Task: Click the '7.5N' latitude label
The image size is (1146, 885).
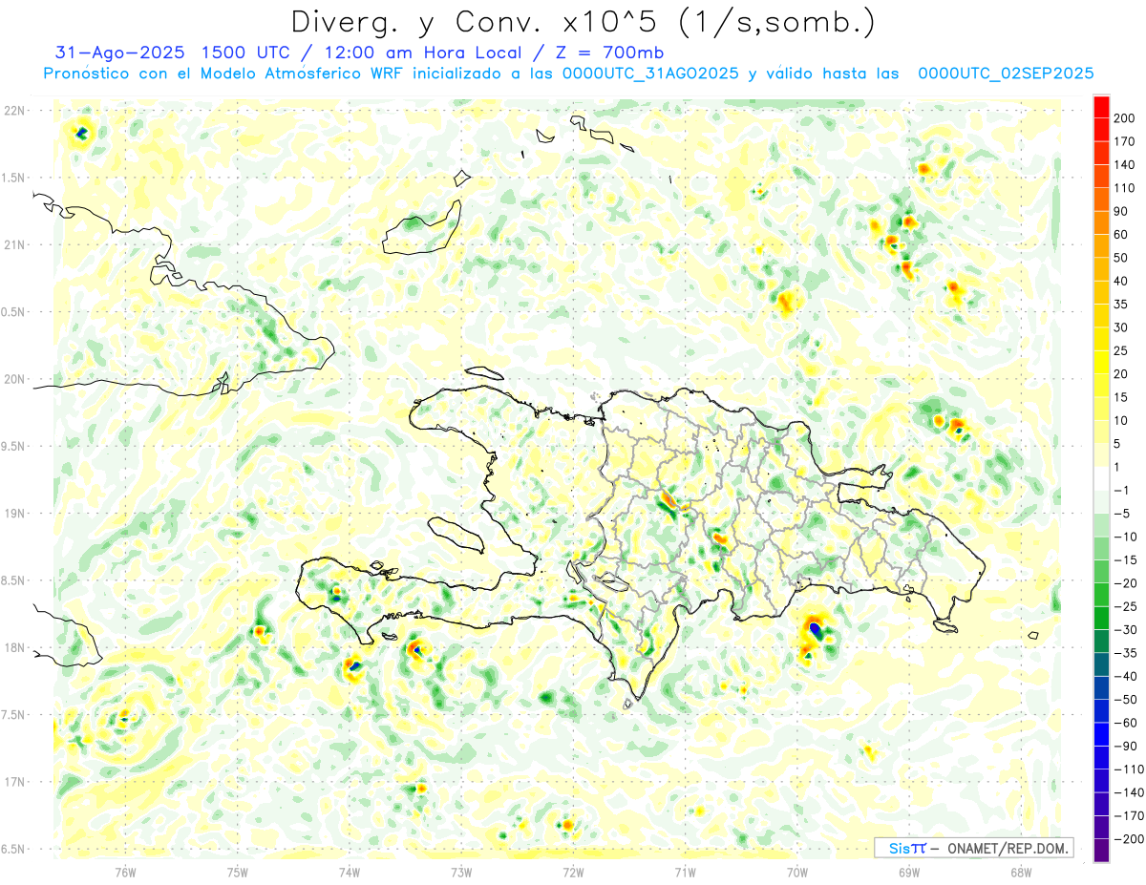Action: 14,715
